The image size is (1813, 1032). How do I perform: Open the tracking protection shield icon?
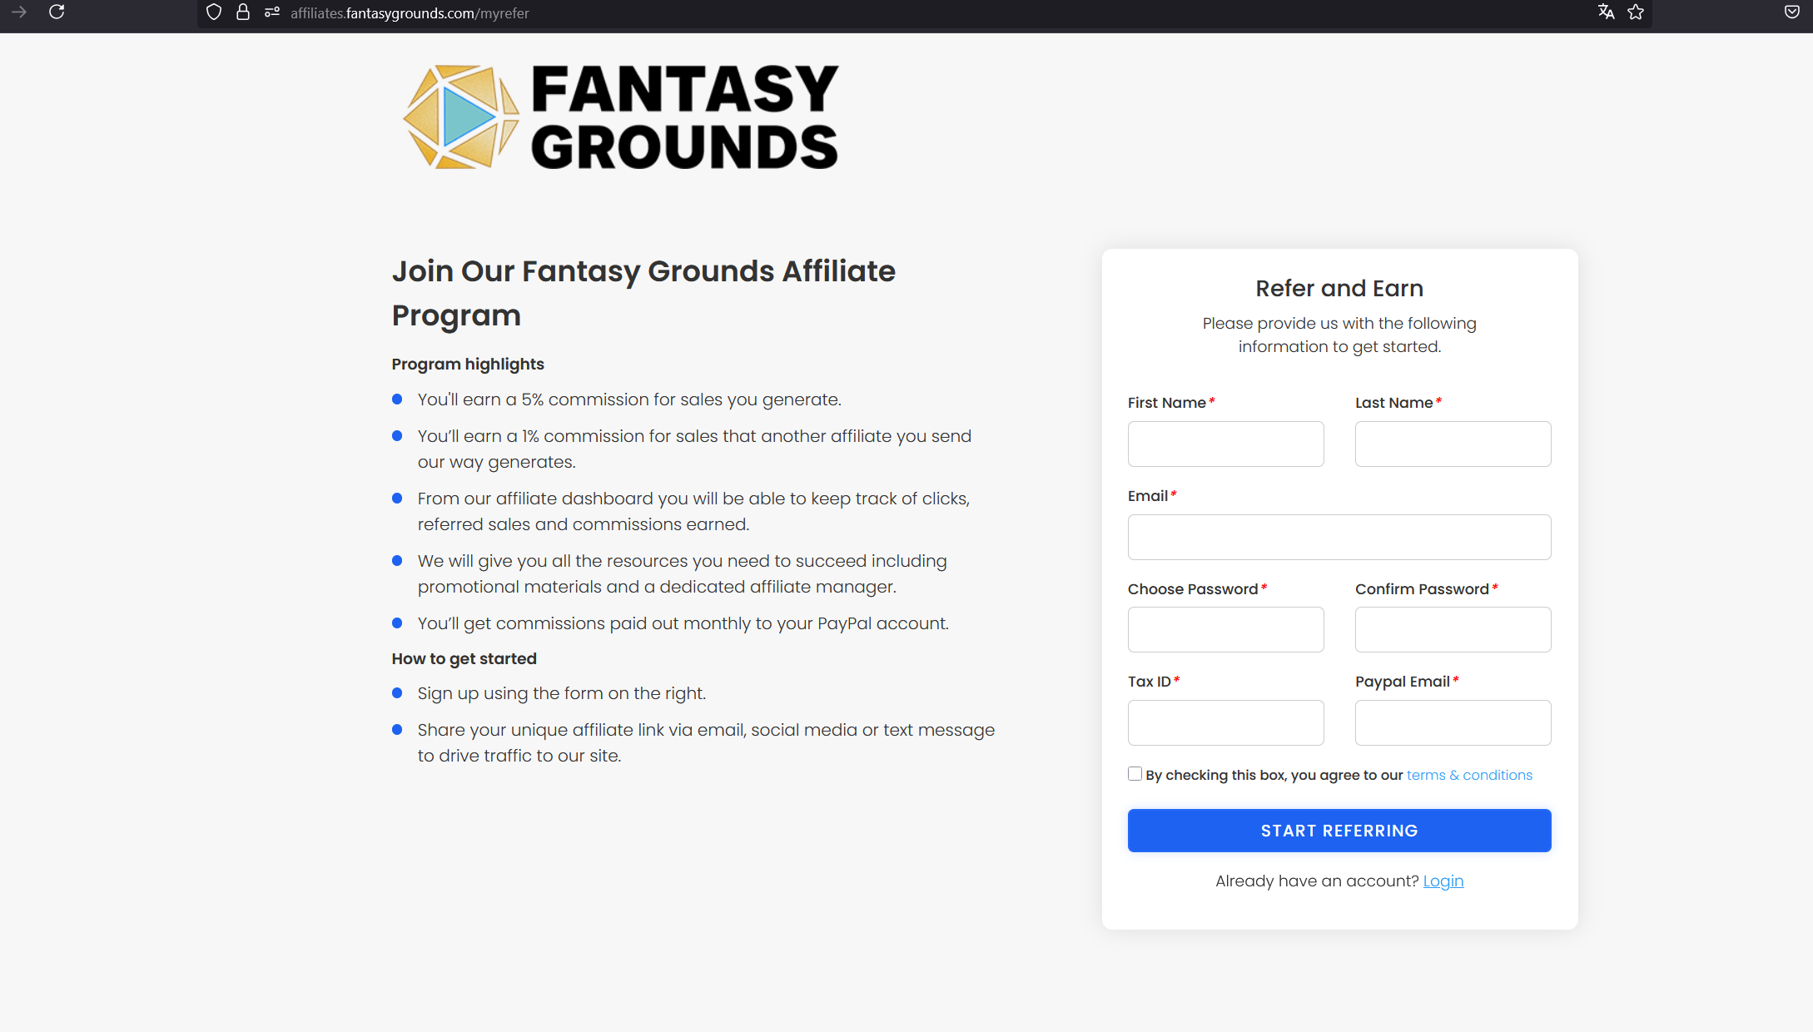click(x=214, y=12)
